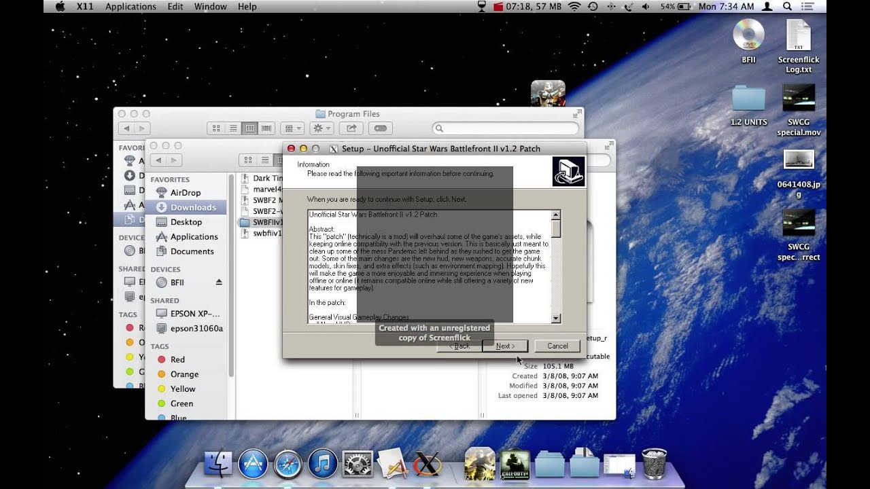The height and width of the screenshot is (489, 870).
Task: Select icon view in Program Files window
Action: pos(216,128)
